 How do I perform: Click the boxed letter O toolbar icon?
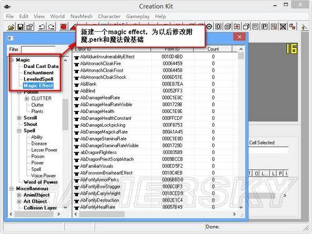pos(218,26)
